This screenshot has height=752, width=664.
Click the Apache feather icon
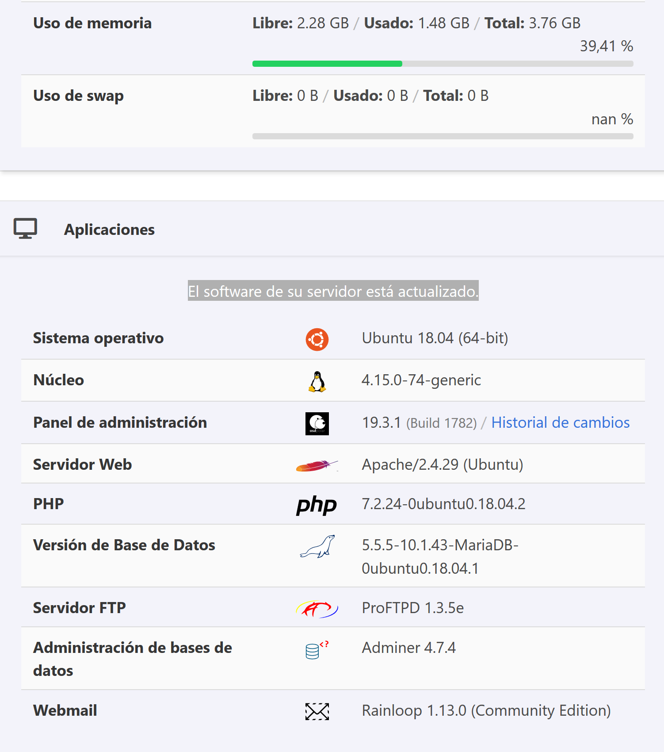317,465
